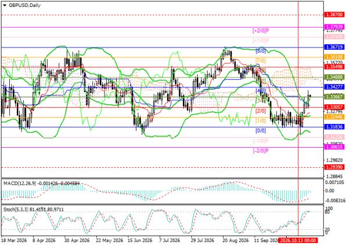Select the [0/8] Murrey level label

(x=261, y=131)
